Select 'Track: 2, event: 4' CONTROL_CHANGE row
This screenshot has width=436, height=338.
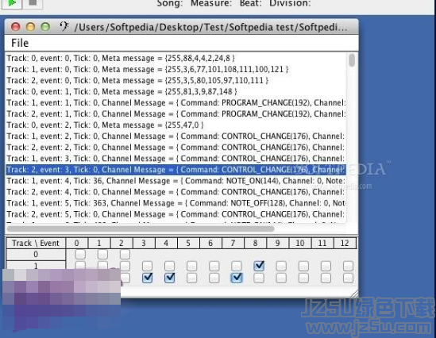[x=176, y=192]
